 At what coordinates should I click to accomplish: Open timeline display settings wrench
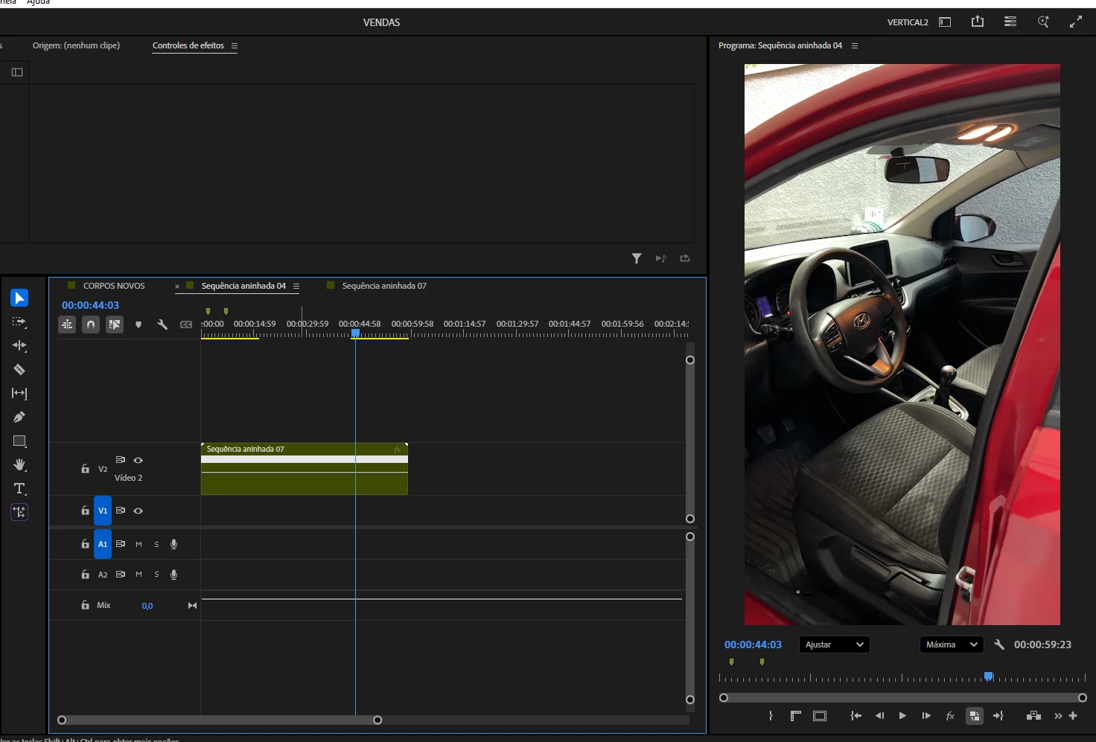pyautogui.click(x=162, y=324)
